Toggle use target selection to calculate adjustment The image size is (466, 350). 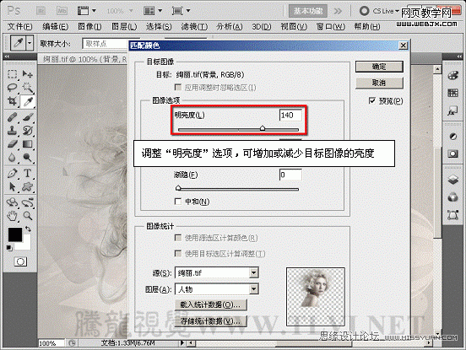[x=178, y=254]
